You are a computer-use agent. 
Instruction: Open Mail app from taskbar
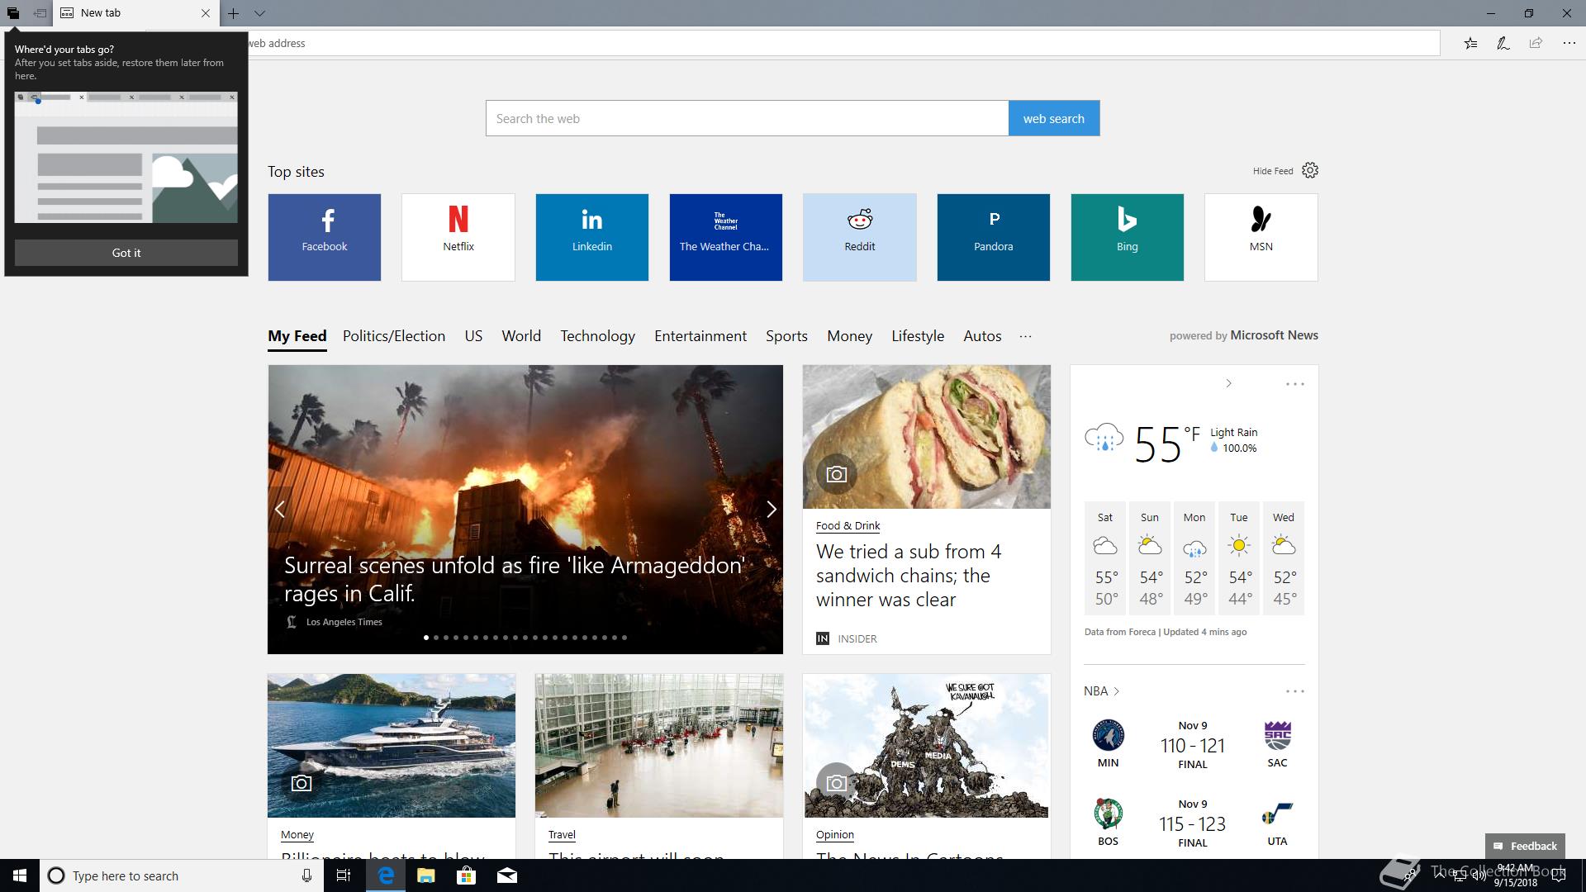pyautogui.click(x=507, y=875)
